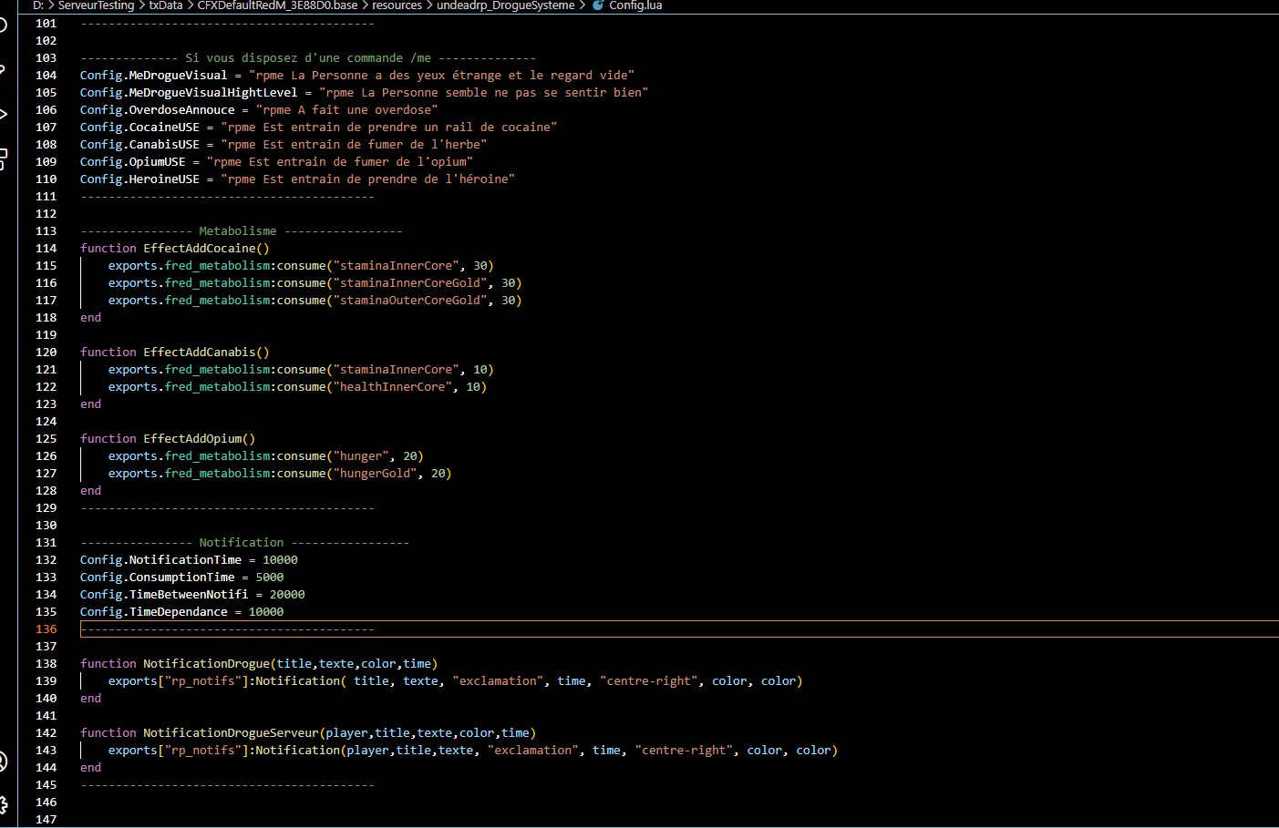The width and height of the screenshot is (1279, 828).
Task: Open the CFXDefaultRedM_3E88D0.base breadcrumb folder
Action: (x=277, y=5)
